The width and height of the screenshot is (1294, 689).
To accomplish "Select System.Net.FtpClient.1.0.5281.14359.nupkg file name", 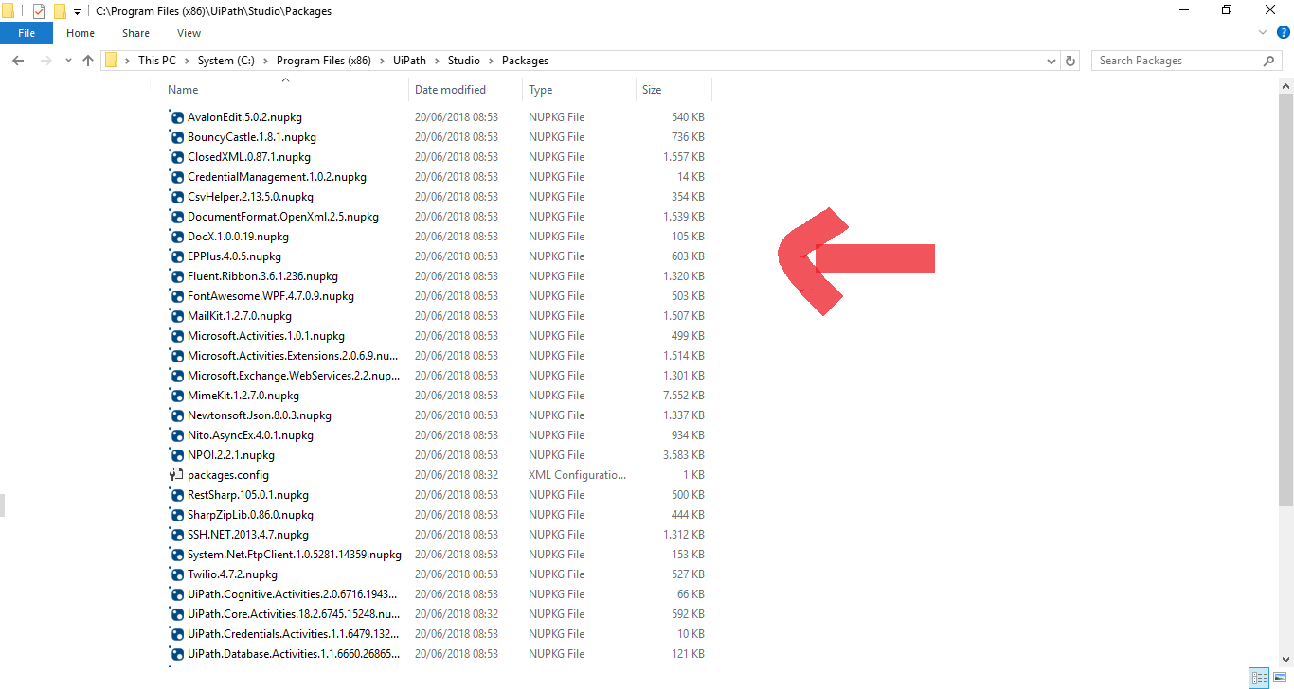I will click(x=295, y=555).
